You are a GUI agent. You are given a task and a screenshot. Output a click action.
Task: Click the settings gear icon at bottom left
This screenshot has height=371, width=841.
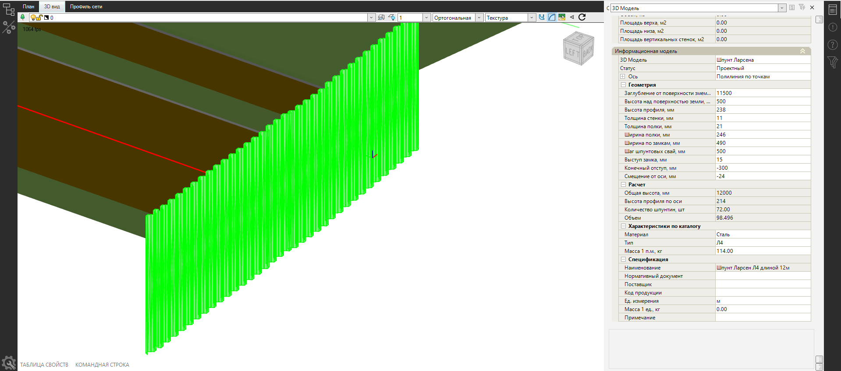click(x=8, y=363)
